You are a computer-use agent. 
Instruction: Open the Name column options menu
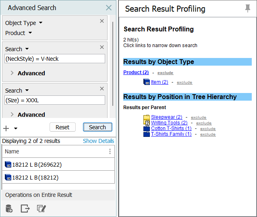click(x=110, y=151)
